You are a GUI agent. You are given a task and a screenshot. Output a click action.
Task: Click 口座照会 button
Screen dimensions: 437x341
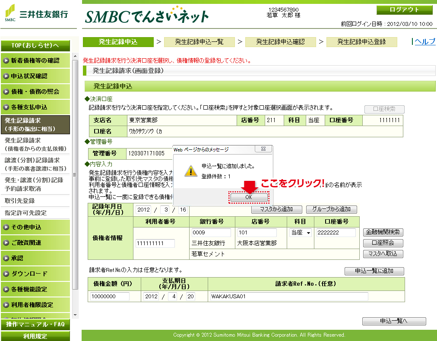pos(383,243)
